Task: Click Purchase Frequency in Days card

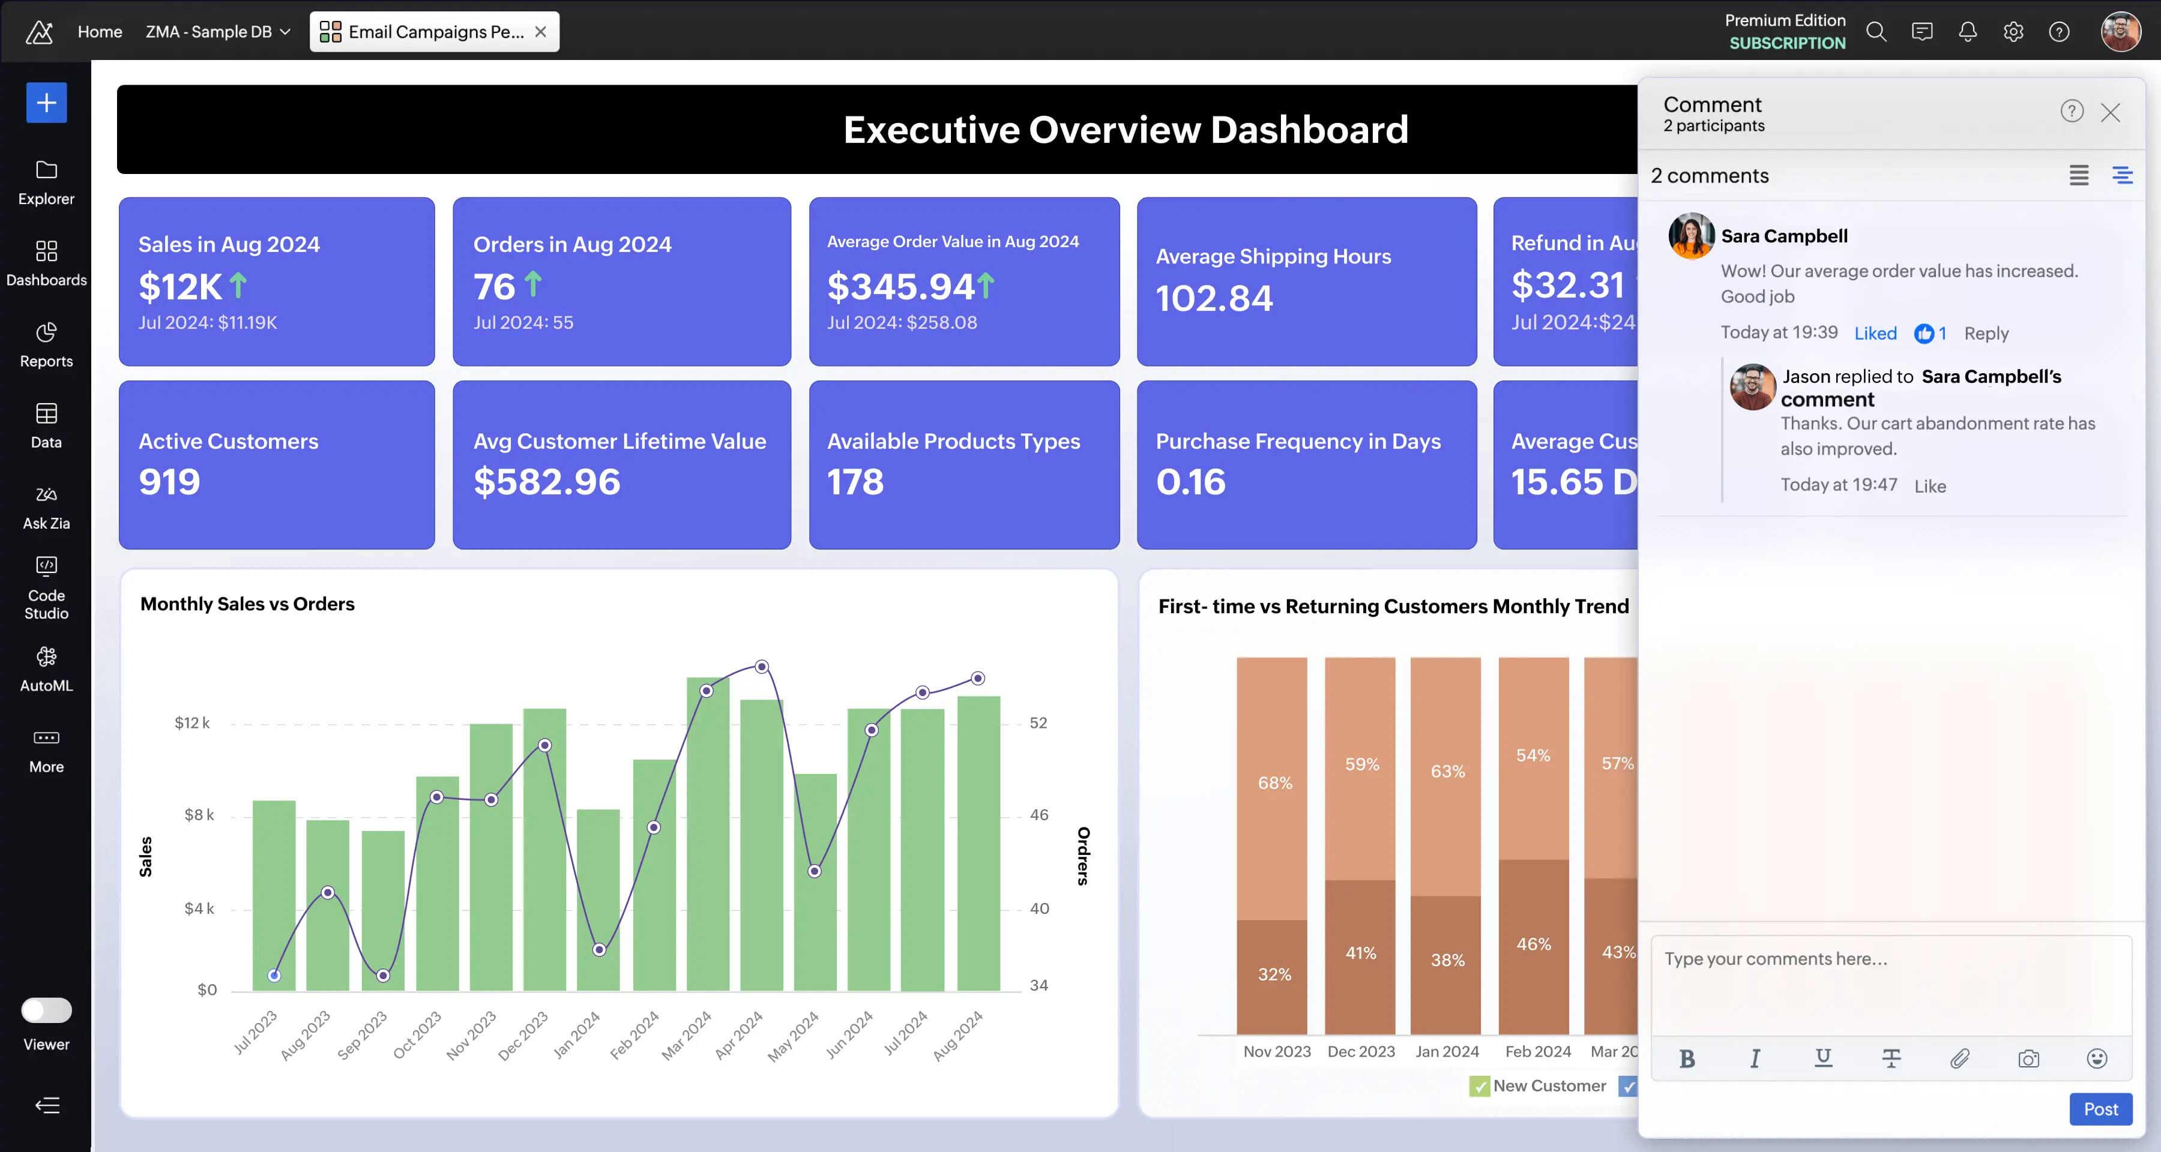Action: point(1307,466)
